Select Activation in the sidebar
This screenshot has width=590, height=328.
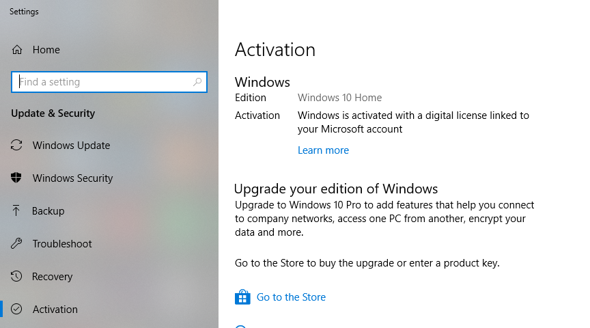coord(55,309)
